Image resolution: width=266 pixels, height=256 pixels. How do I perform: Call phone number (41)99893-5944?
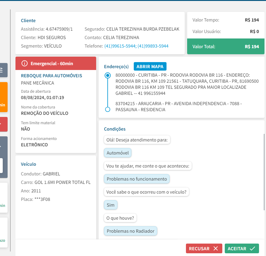click(153, 46)
